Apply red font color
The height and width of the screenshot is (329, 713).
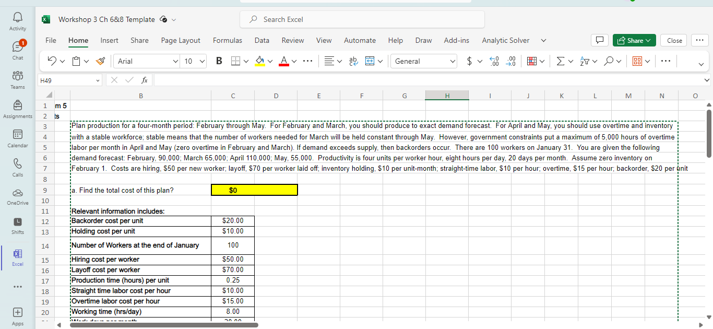pos(283,61)
